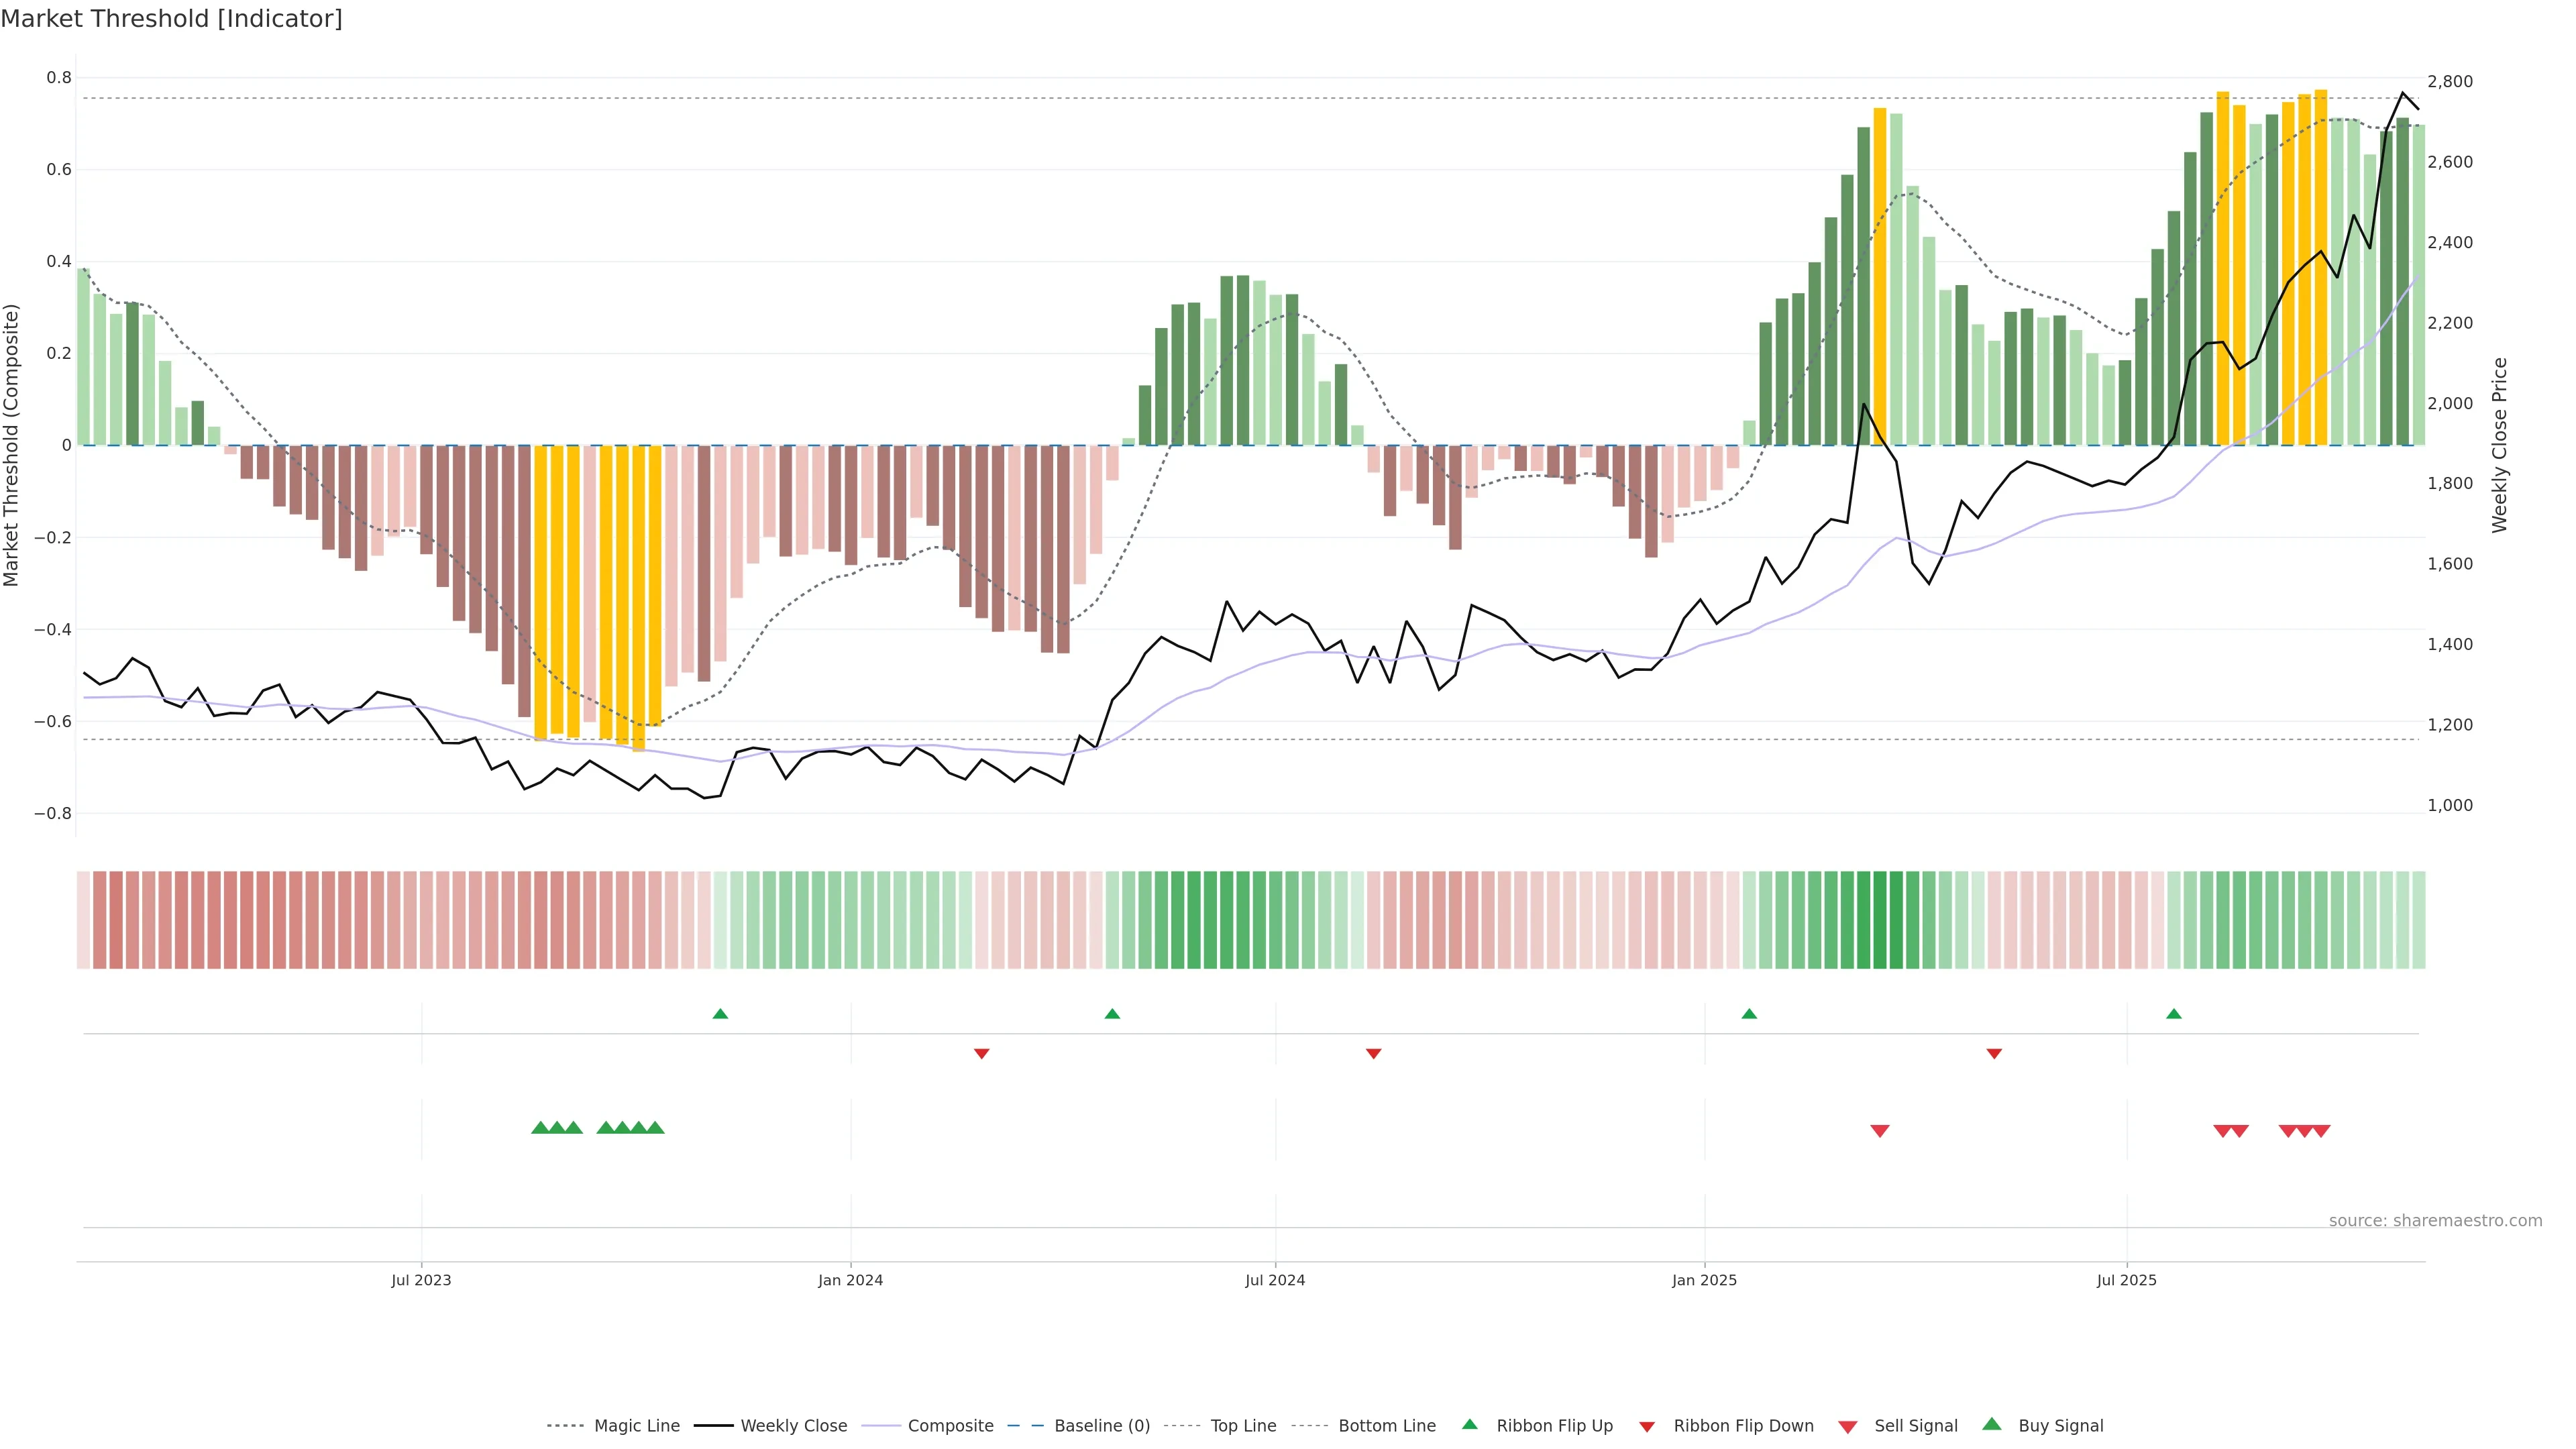2576x1449 pixels.
Task: Click the Sell Signal legend label
Action: 1915,1426
